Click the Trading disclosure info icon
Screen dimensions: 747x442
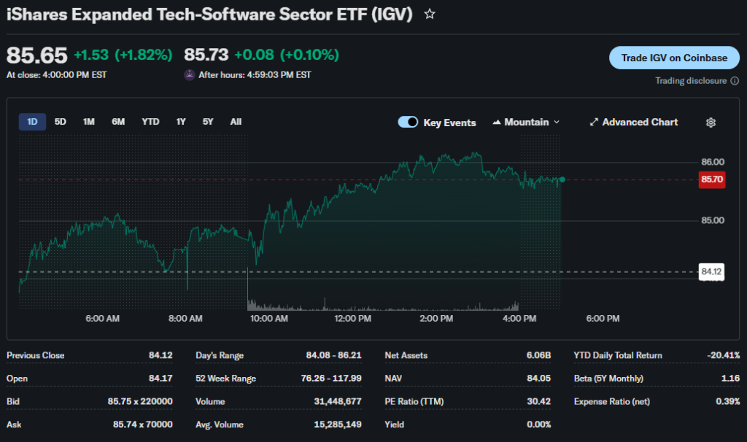(735, 81)
